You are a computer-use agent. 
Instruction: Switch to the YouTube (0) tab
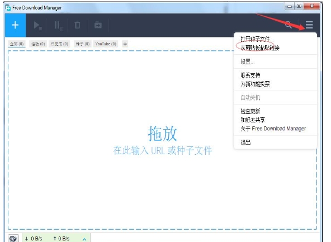[106, 44]
